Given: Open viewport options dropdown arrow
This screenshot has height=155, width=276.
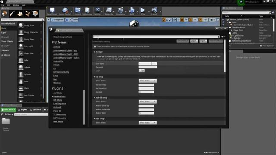Looking at the screenshot, I should click(49, 20).
